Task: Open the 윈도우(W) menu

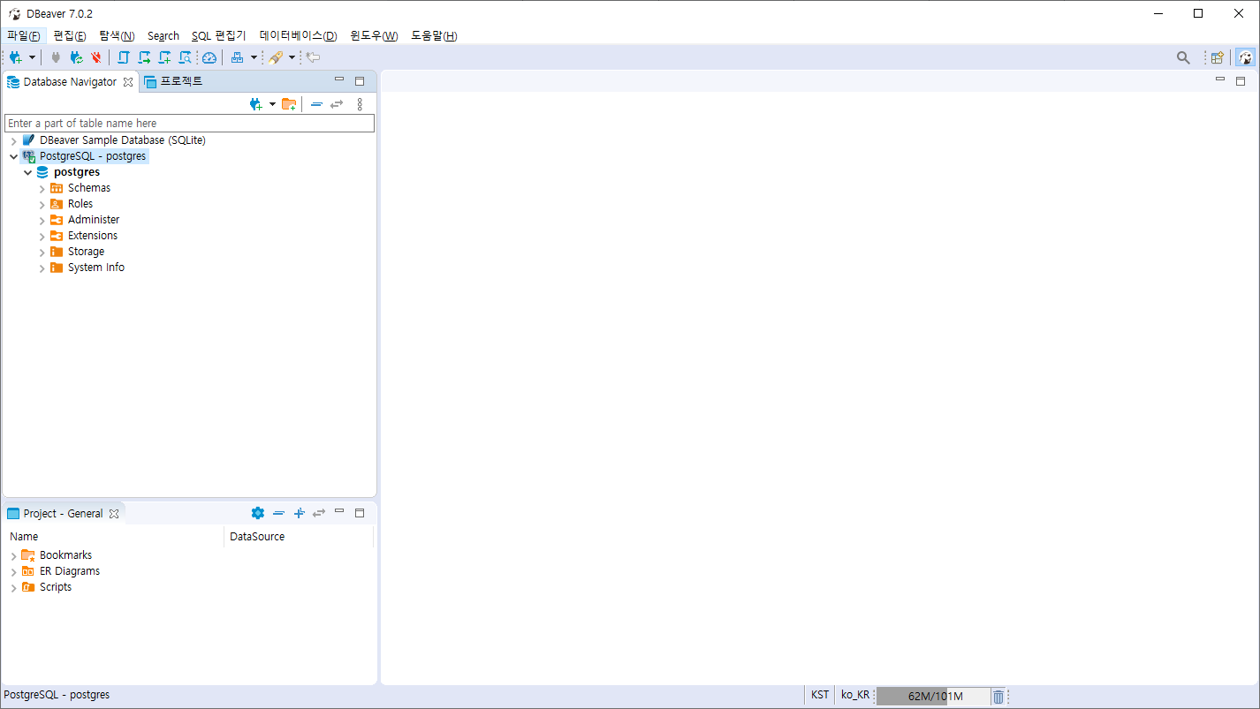Action: (x=374, y=36)
